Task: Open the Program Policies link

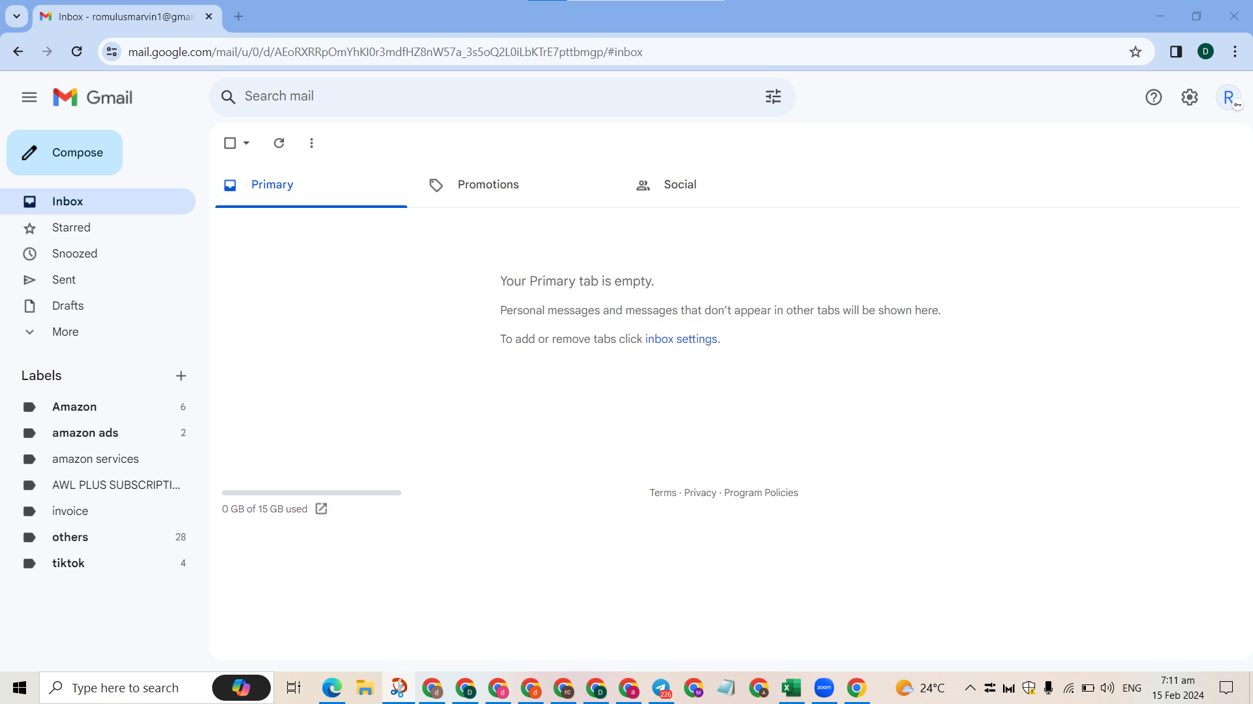Action: click(x=761, y=493)
